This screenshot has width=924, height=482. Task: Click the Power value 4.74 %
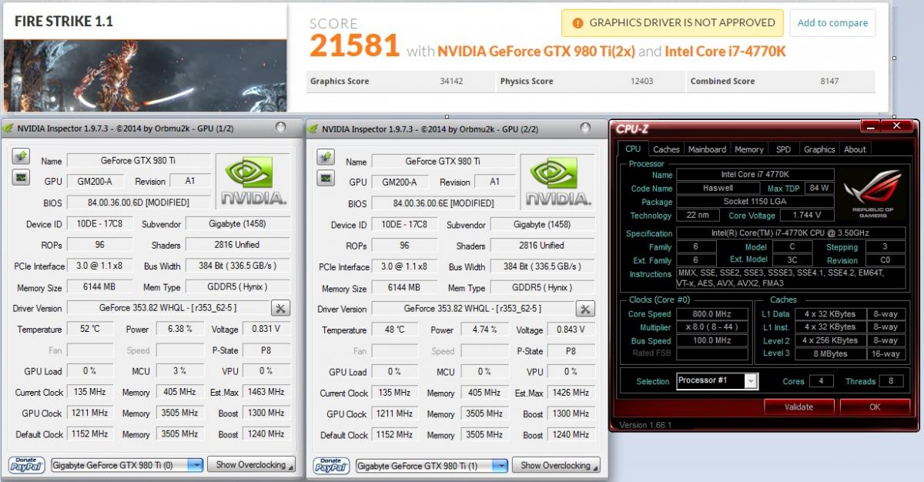(484, 330)
